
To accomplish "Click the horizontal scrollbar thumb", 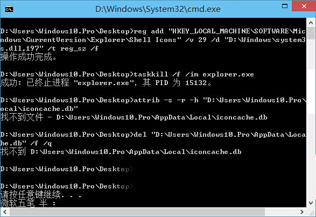I will [x=137, y=212].
